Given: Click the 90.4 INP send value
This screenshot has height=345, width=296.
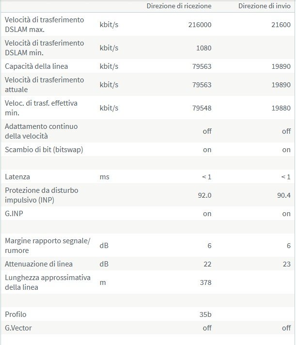Looking at the screenshot, I should [x=283, y=195].
